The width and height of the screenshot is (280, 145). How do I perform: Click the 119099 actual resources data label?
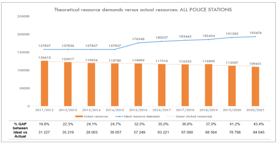[138, 60]
